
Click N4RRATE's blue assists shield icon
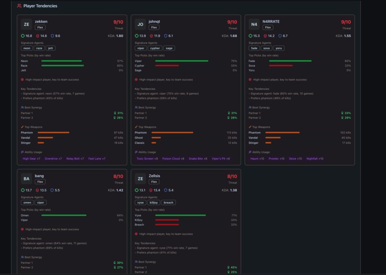(x=280, y=36)
